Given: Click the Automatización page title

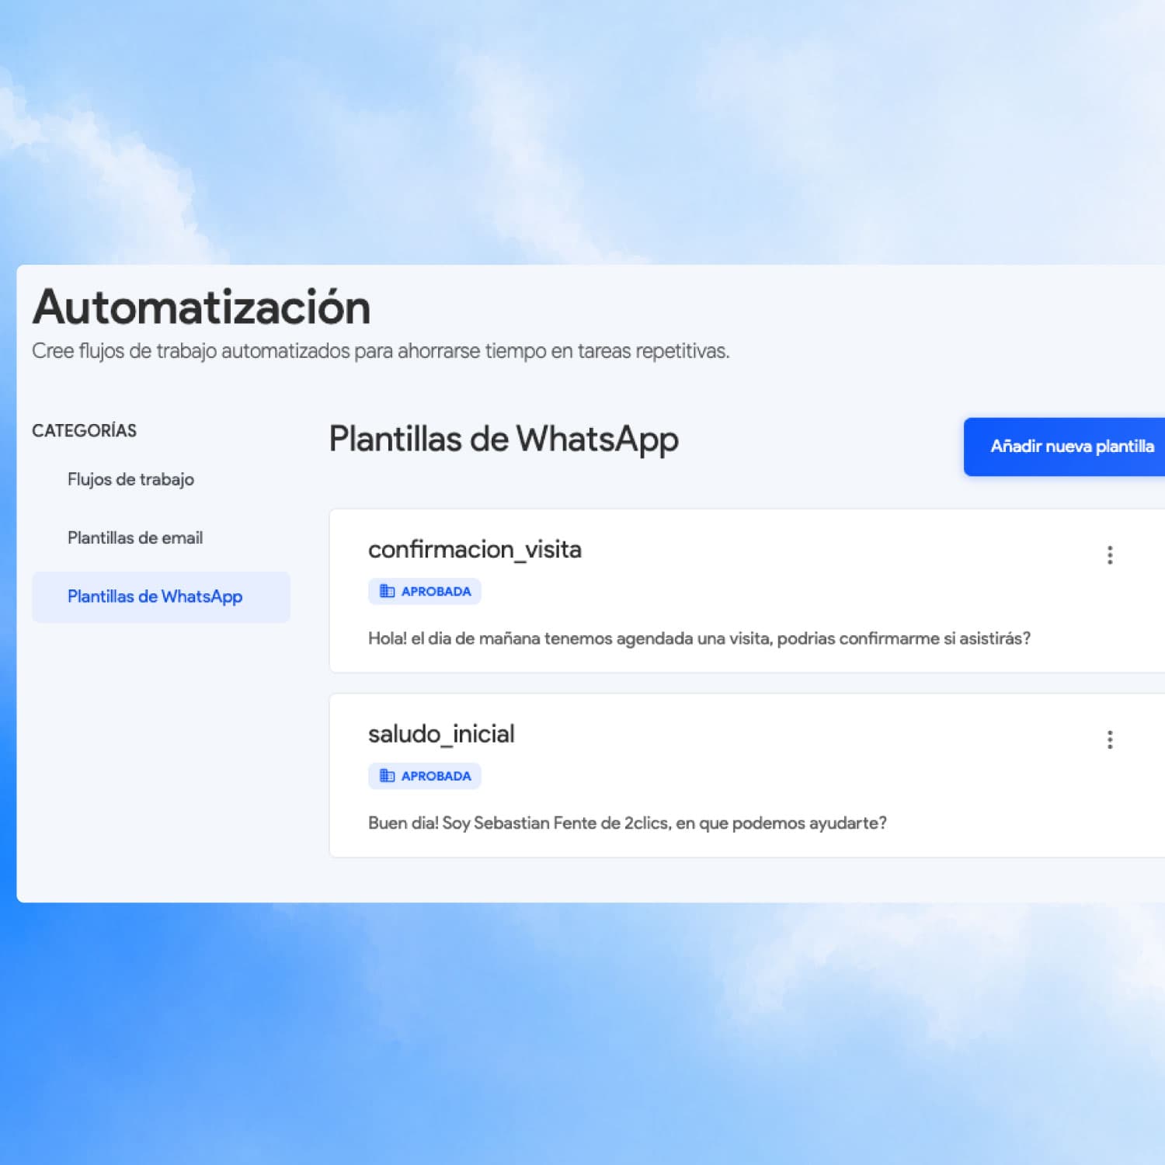Looking at the screenshot, I should (x=202, y=307).
